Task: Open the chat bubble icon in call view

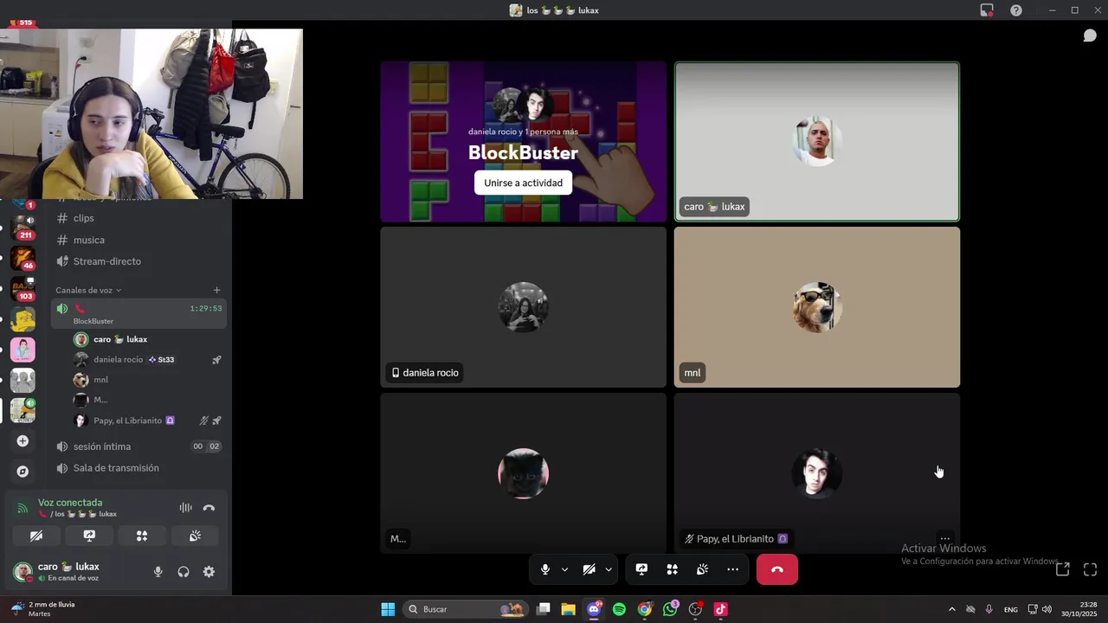Action: pos(1090,35)
